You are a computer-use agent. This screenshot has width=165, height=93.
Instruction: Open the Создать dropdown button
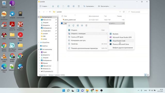[44, 6]
